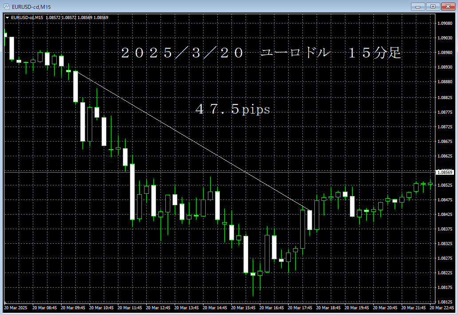Click the 20 Mar 16:45 time label
Viewport: 458px width, 315px height.
click(x=271, y=308)
